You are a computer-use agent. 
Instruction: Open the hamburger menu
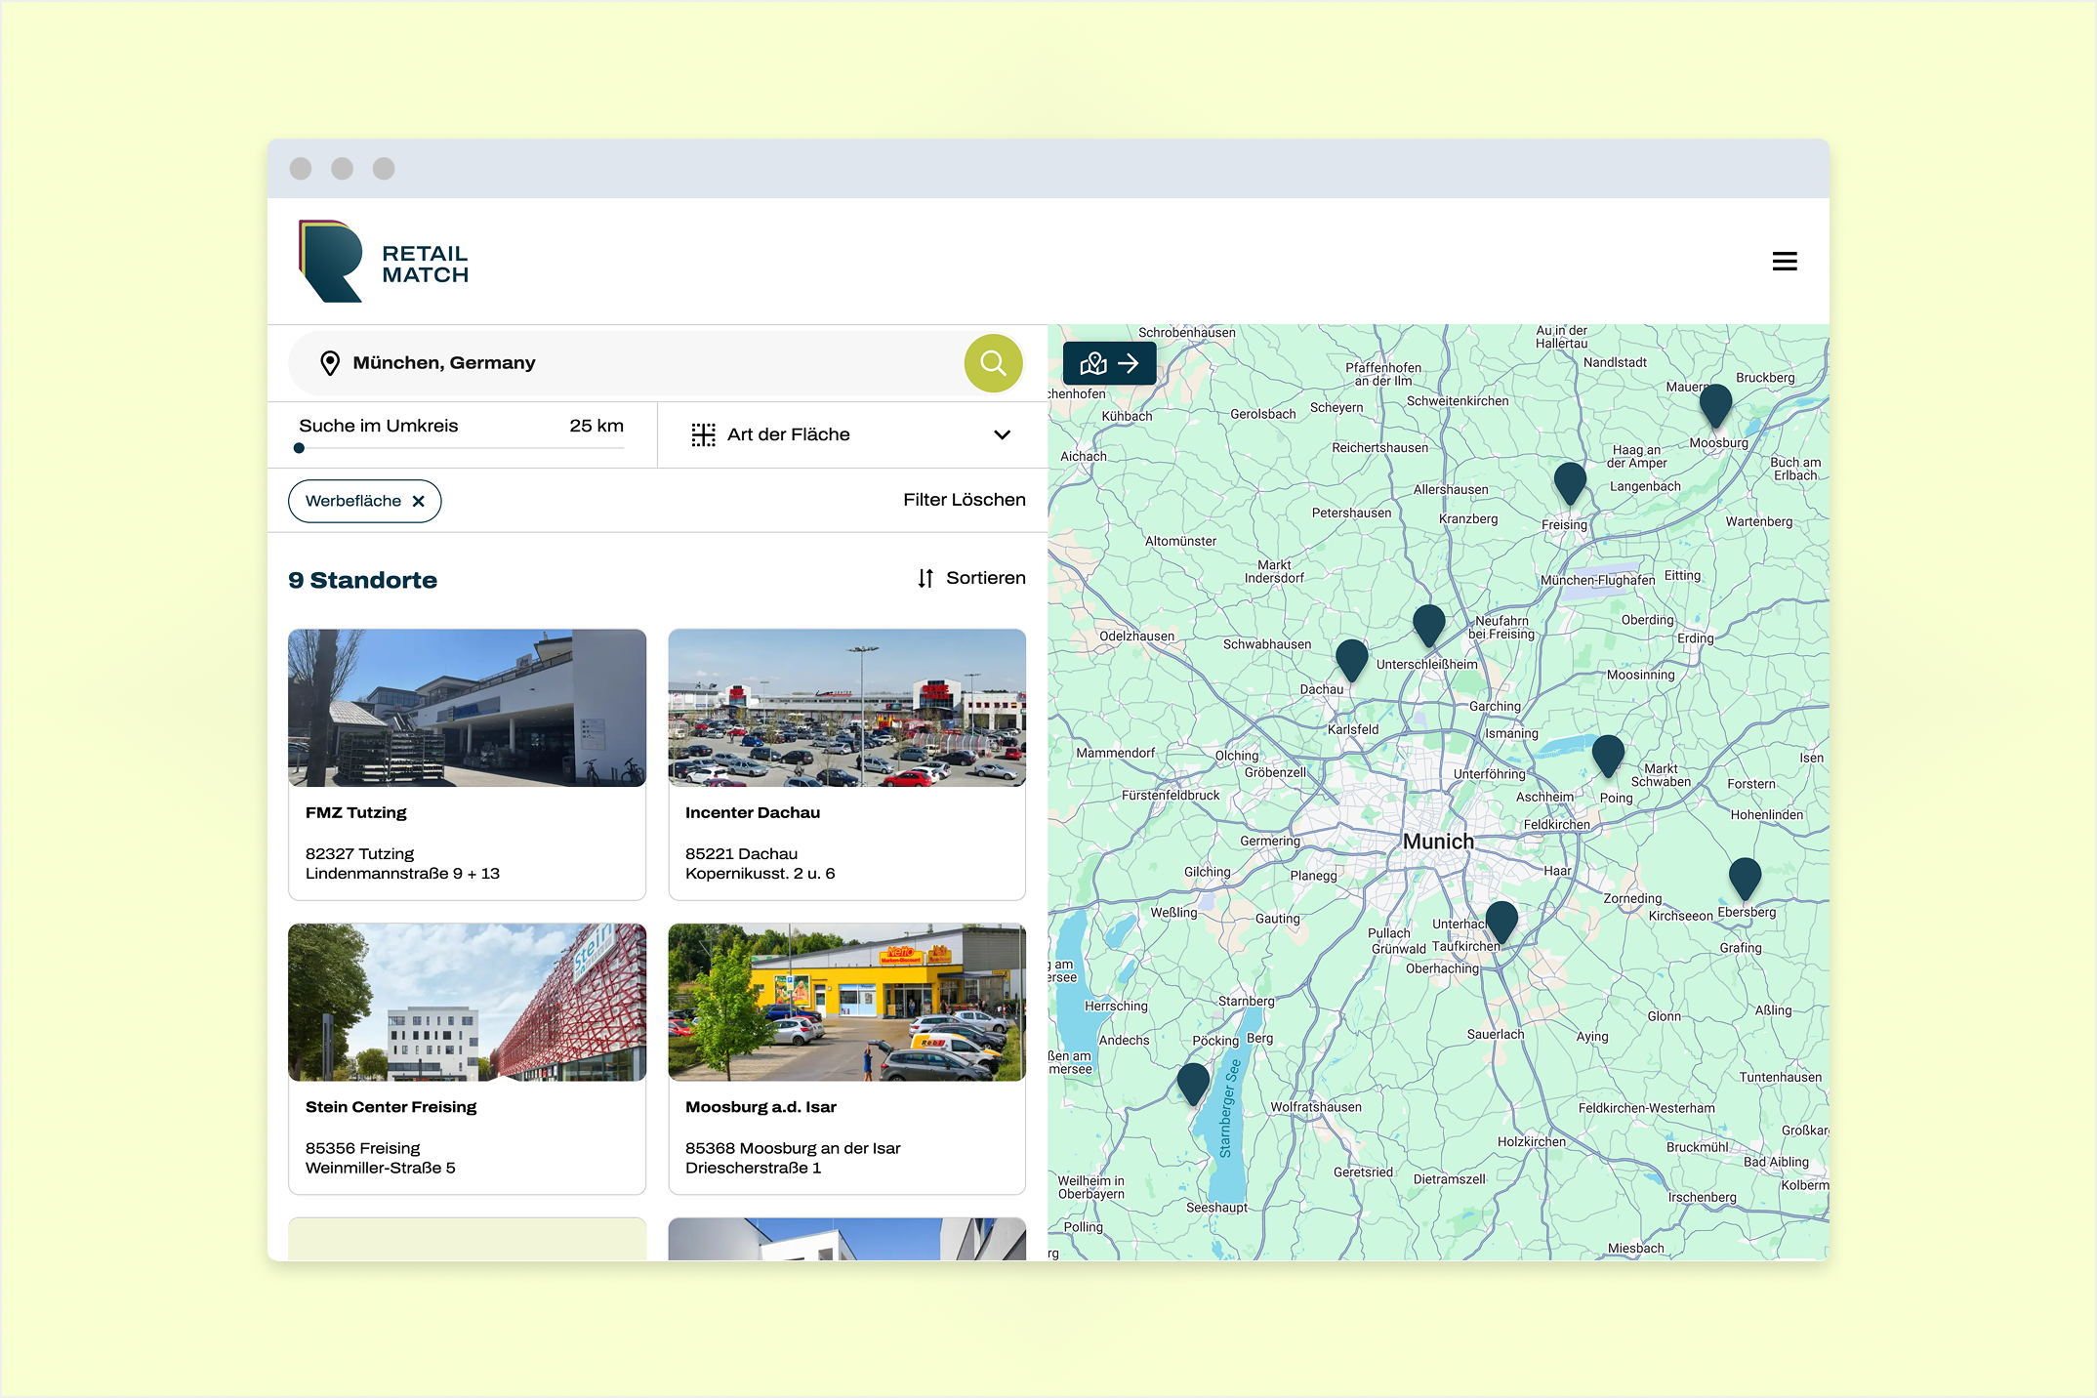pos(1784,262)
